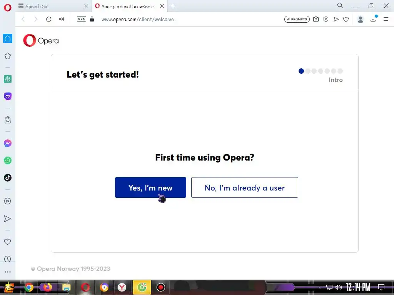The image size is (394, 295).
Task: Close the 'Your personal browser' tab
Action: [162, 6]
